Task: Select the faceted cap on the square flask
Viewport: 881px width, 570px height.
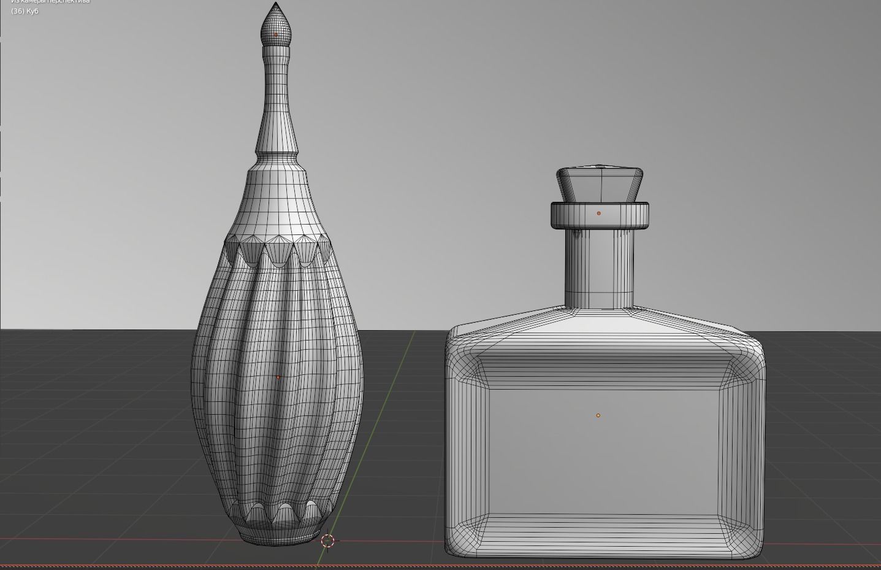Action: point(600,183)
